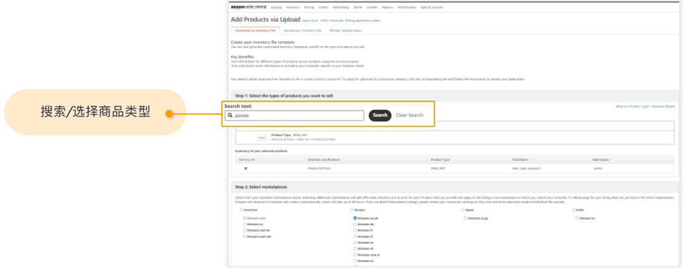The image size is (684, 269).
Task: Click the Amazon Seller Central logo
Action: point(248,7)
